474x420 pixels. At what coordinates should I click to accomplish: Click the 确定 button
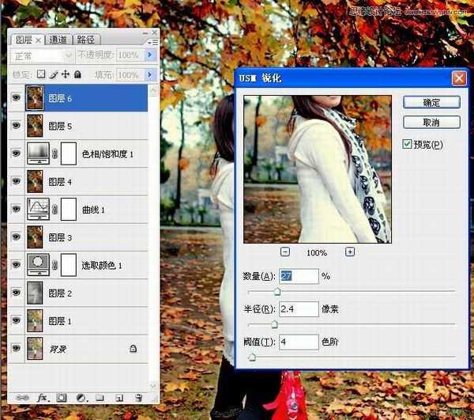point(431,102)
